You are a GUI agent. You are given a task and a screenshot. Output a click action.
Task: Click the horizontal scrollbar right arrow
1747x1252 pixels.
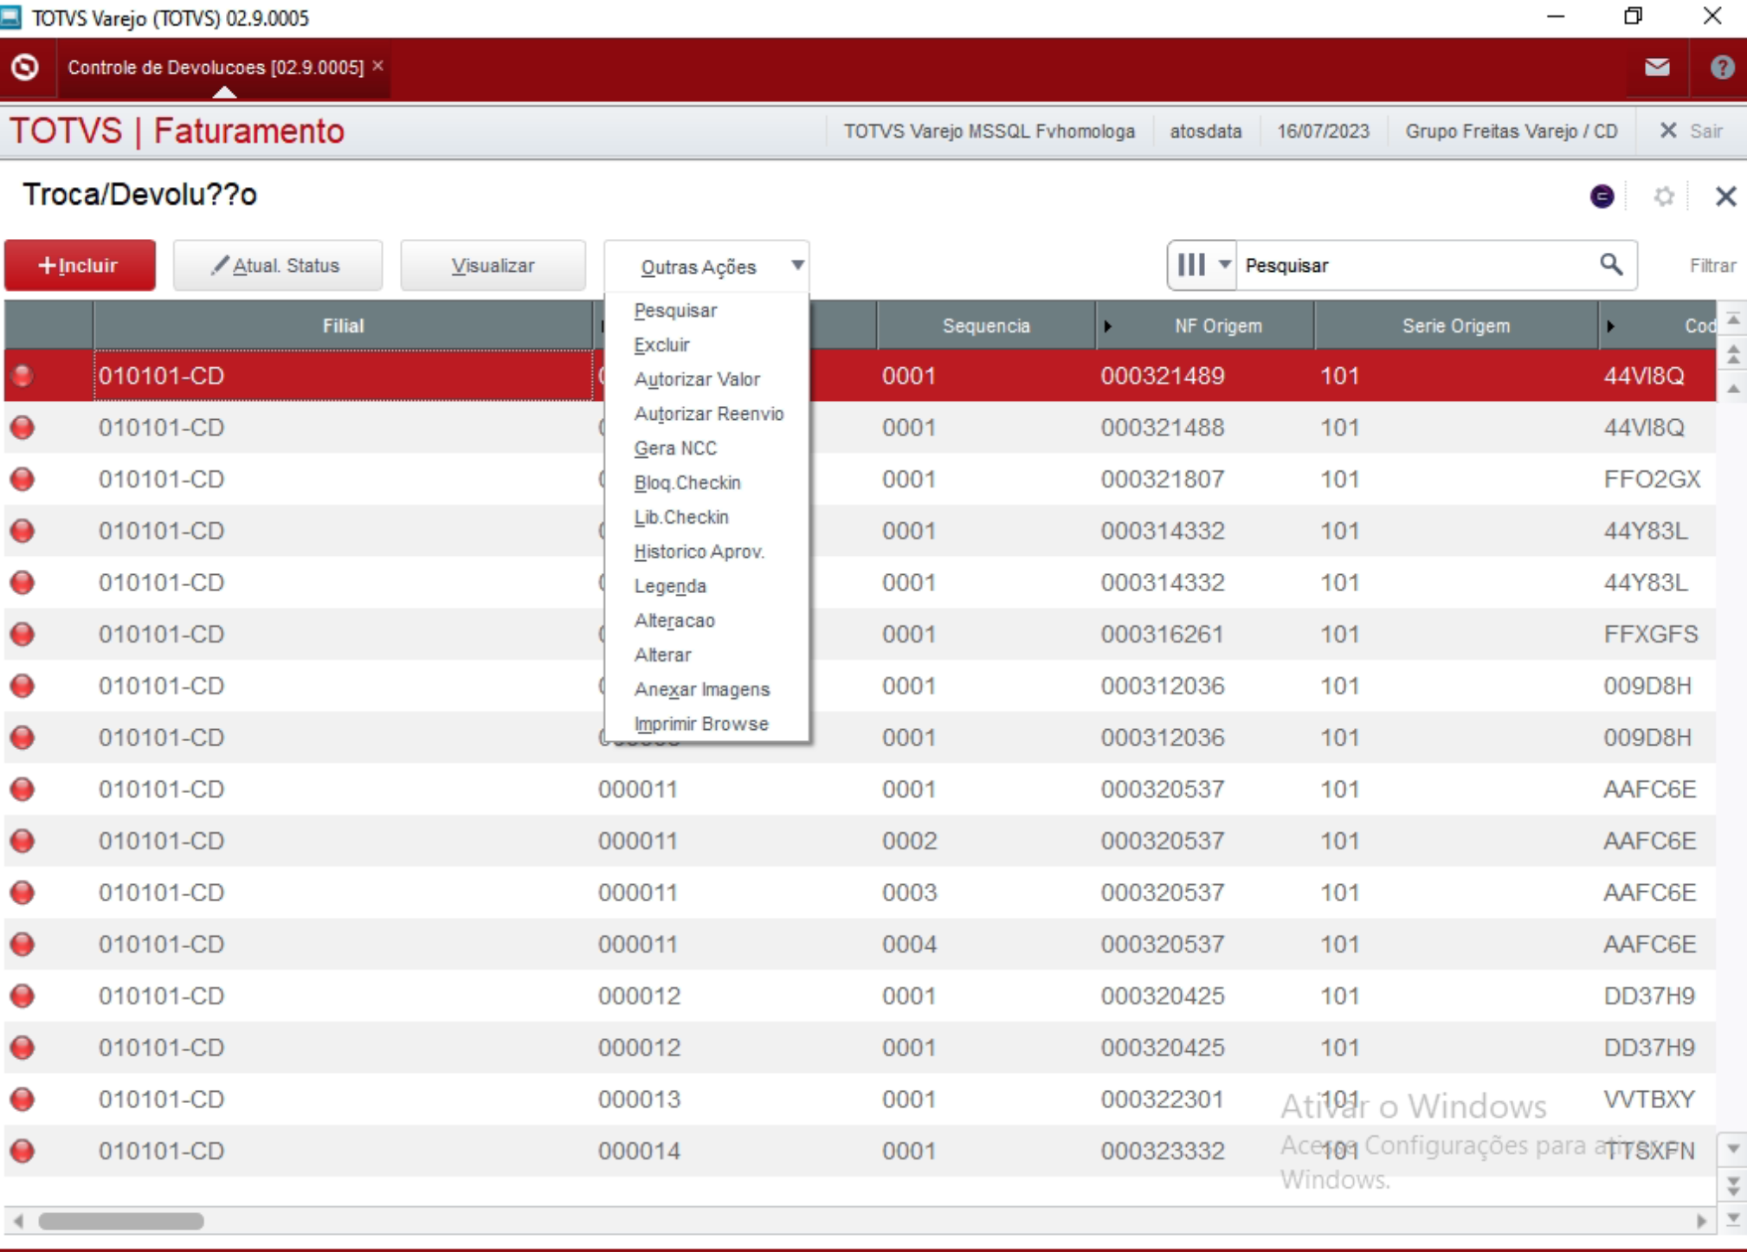(x=1701, y=1221)
